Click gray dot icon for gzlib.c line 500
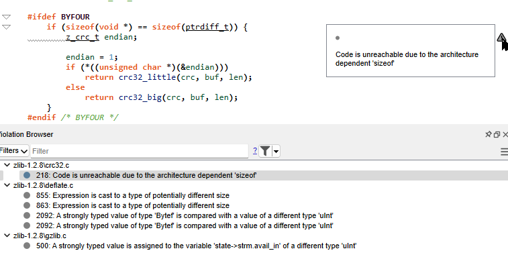 point(27,246)
